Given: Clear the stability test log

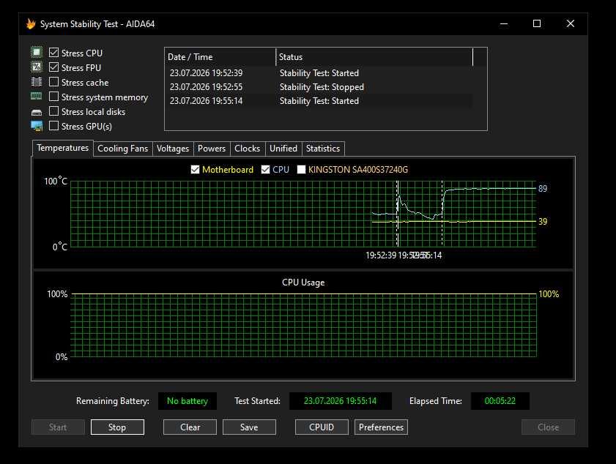Looking at the screenshot, I should (x=190, y=427).
